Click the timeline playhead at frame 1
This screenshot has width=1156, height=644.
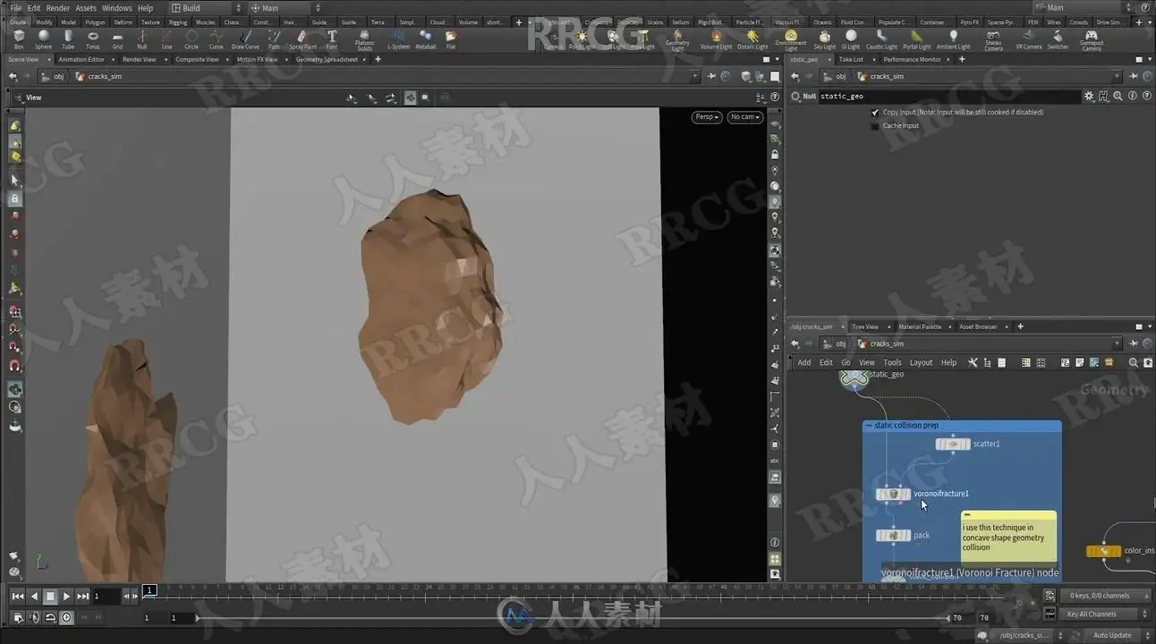[150, 589]
